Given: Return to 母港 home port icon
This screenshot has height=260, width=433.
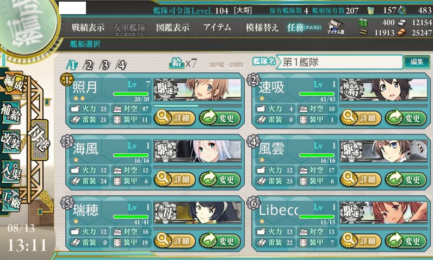Looking at the screenshot, I should tap(39, 140).
